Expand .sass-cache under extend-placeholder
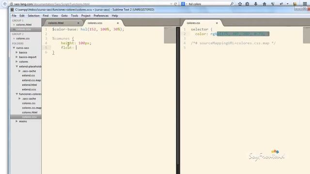The height and width of the screenshot is (174, 310). pyautogui.click(x=19, y=71)
